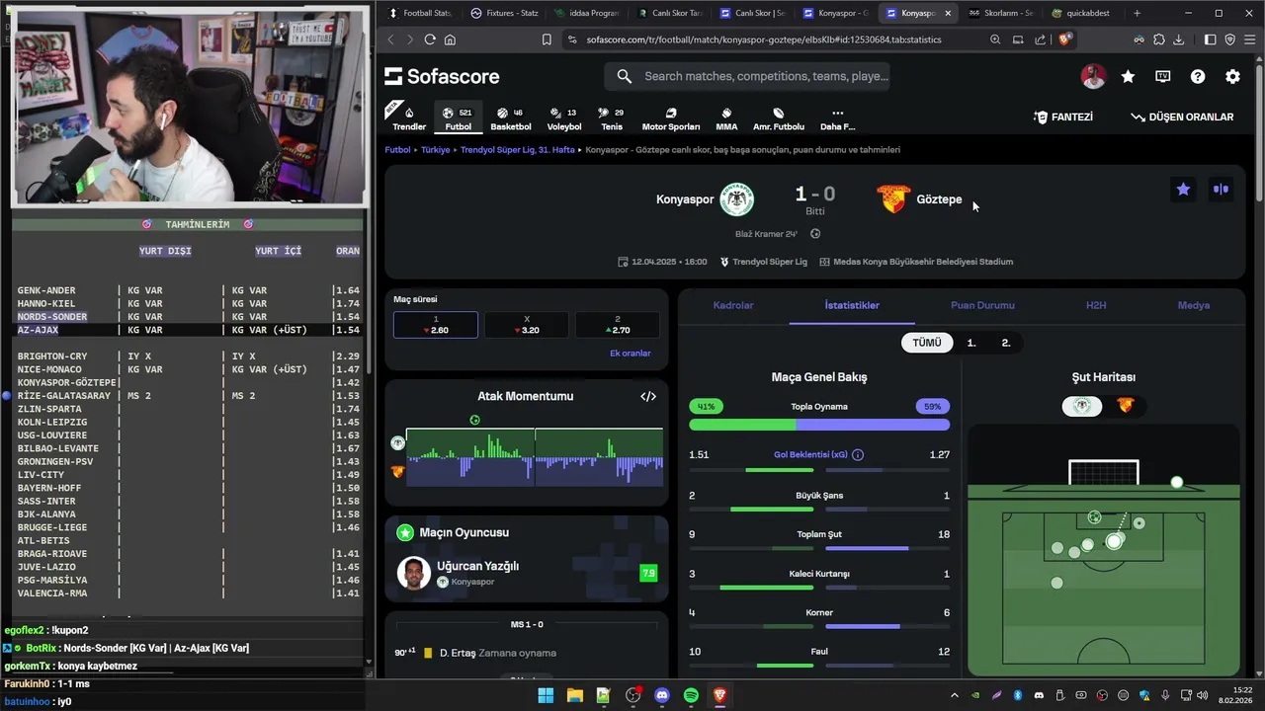This screenshot has width=1265, height=711.
Task: Click browser address bar URL
Action: tap(763, 39)
